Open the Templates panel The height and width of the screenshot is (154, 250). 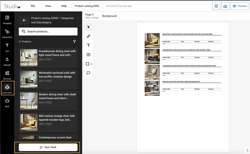pos(7,20)
